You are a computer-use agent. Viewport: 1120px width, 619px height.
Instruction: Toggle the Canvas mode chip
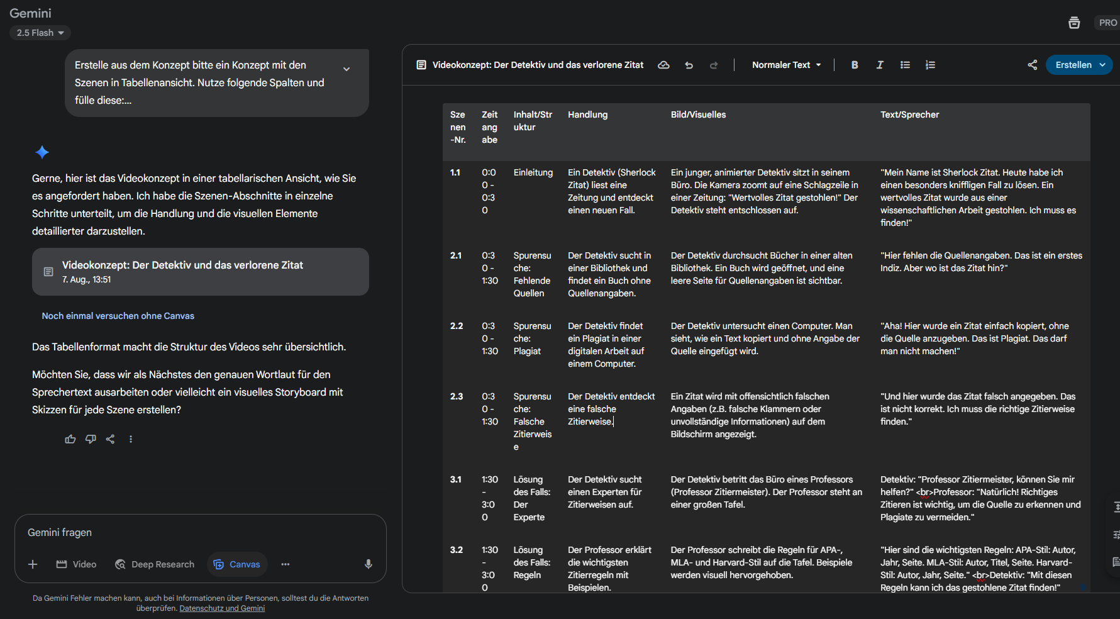point(237,564)
